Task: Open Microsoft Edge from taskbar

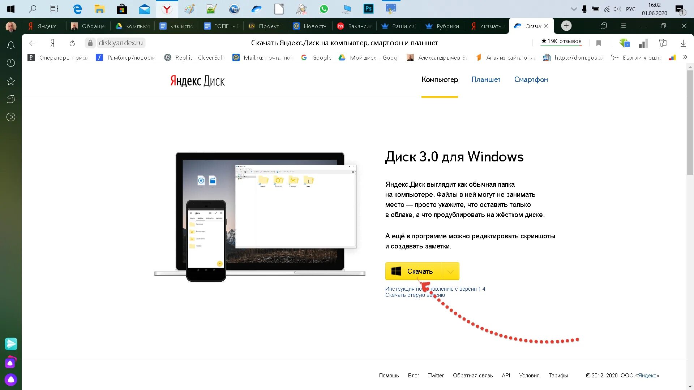Action: (77, 9)
